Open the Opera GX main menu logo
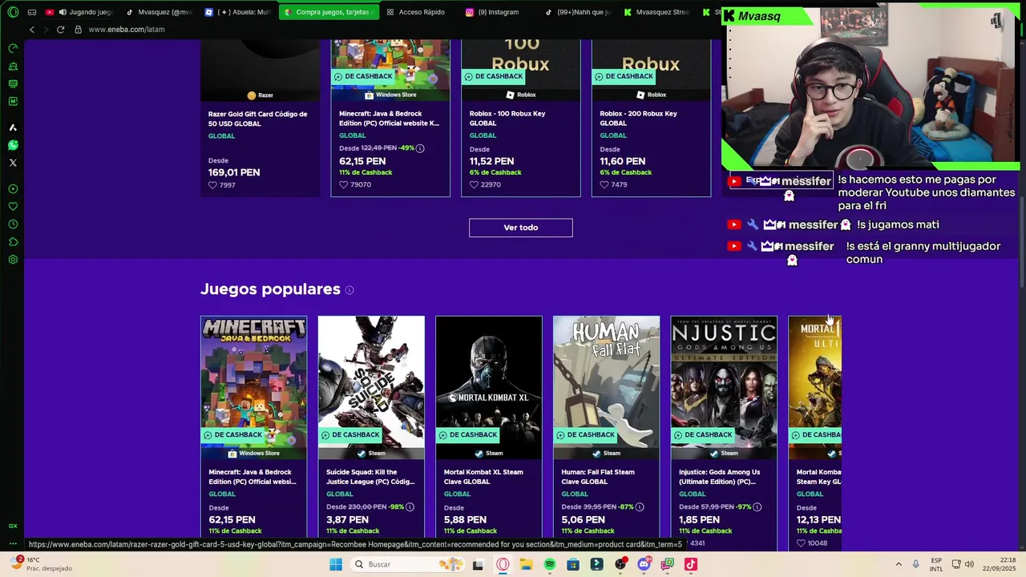Screen dimensions: 1026x577 pos(13,12)
